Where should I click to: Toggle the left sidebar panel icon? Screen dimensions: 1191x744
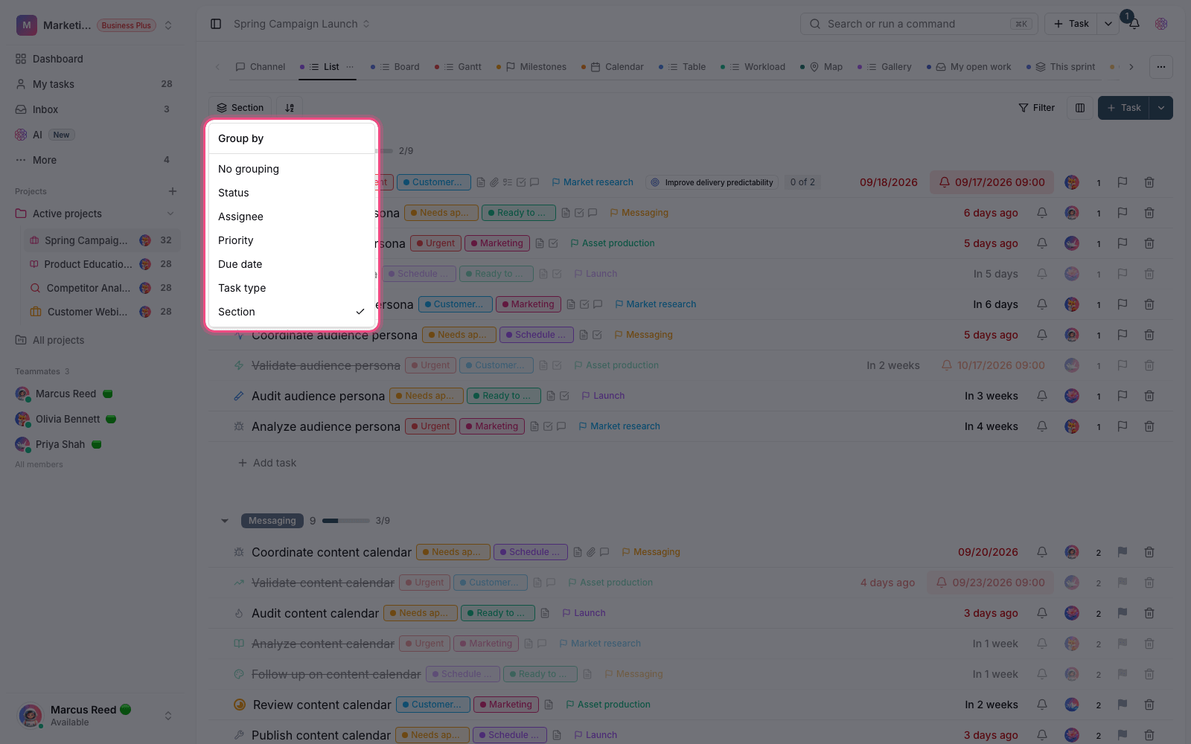tap(216, 24)
